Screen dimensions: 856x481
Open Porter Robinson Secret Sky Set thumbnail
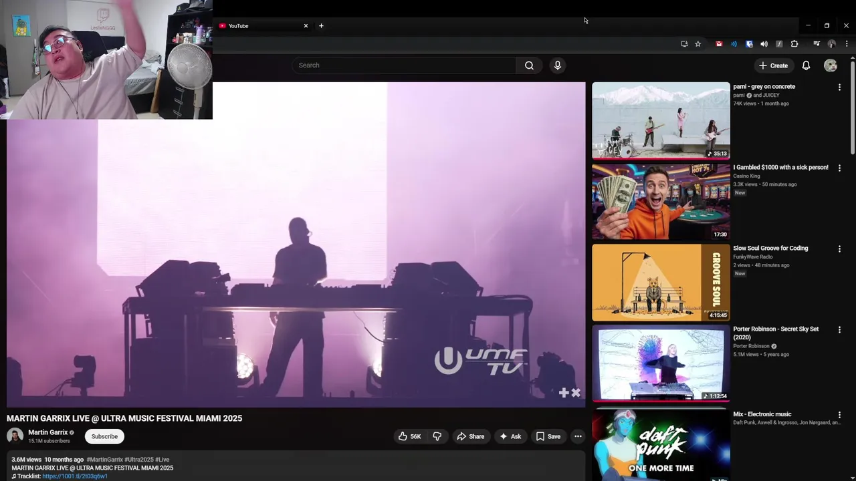coord(661,363)
